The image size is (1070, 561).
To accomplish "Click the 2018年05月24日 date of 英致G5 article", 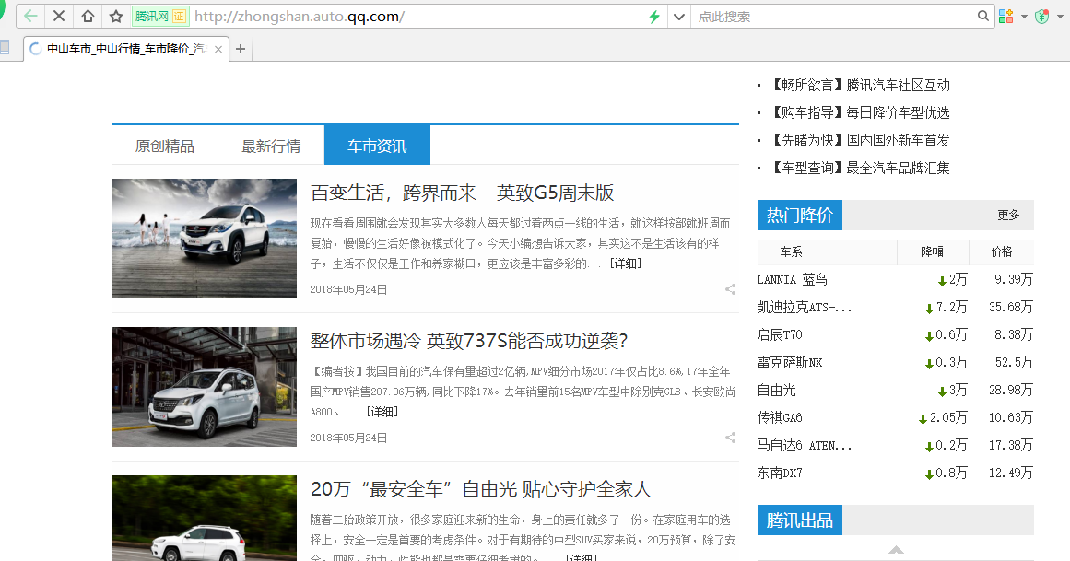I will [348, 289].
